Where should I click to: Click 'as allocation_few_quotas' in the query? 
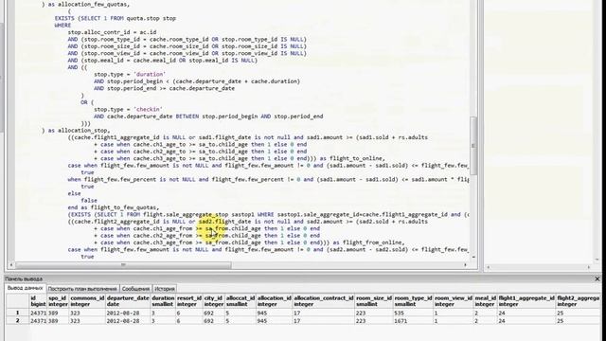(88, 4)
